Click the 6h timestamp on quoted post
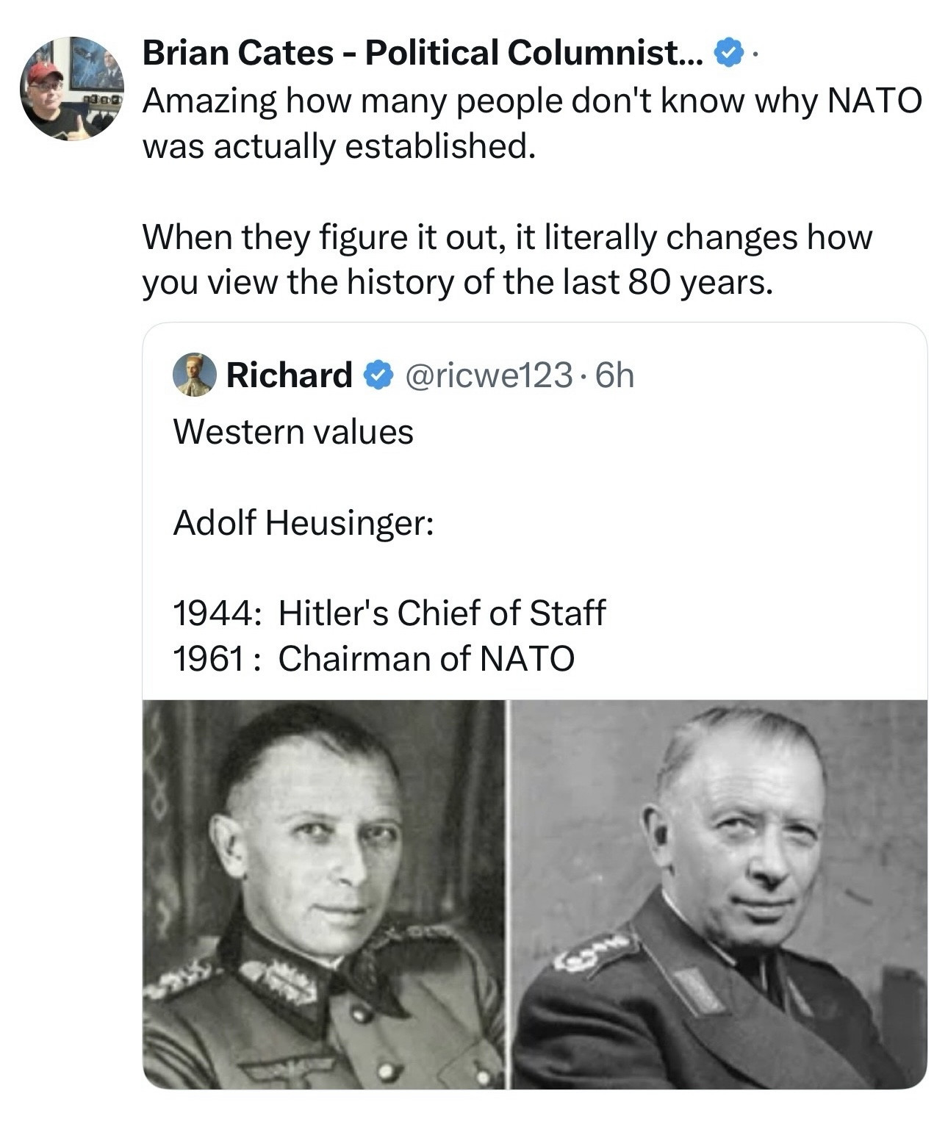Viewport: 948px width, 1124px height. (x=614, y=375)
